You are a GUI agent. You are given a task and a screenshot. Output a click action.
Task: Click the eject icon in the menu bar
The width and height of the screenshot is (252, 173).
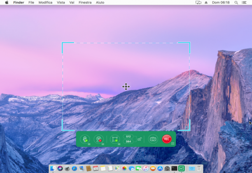206,2
